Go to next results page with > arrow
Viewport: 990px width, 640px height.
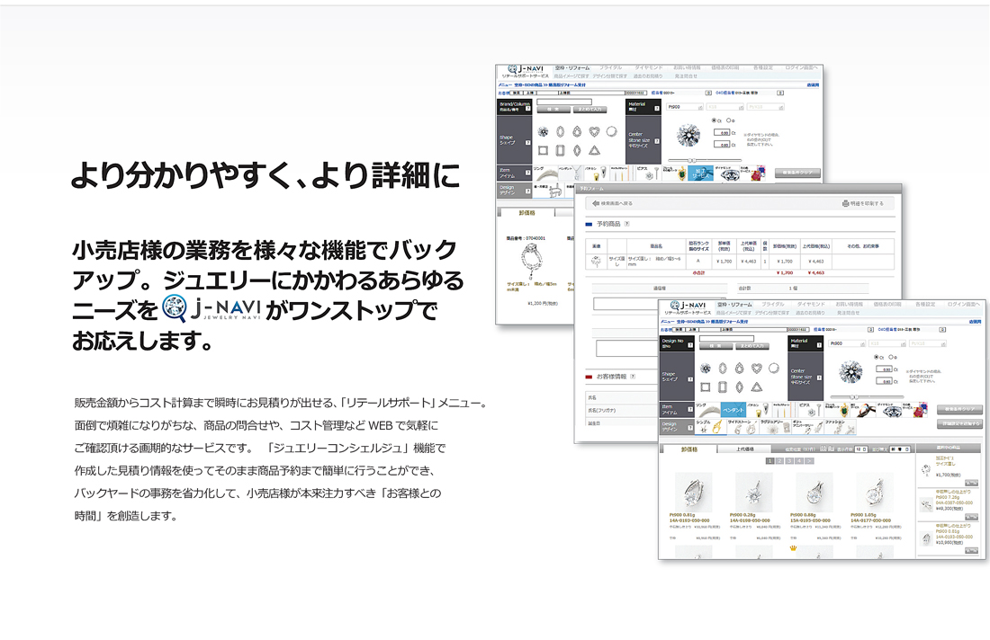coord(809,461)
